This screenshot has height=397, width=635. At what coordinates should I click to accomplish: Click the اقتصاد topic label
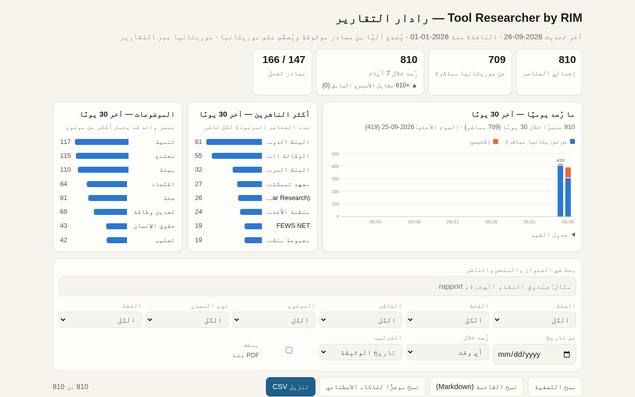pos(163,184)
